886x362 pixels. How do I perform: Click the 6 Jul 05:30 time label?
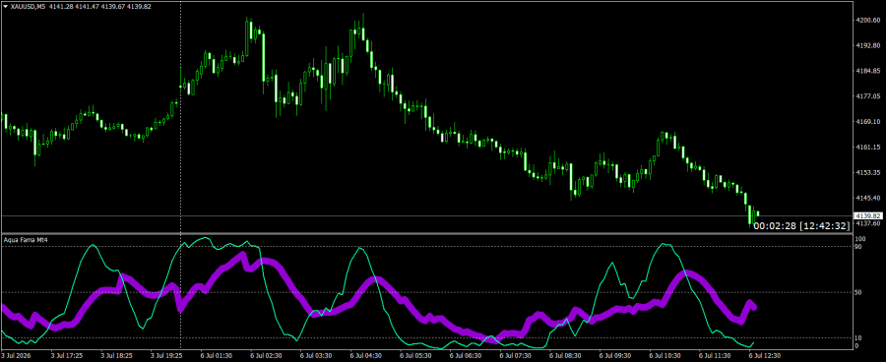415,356
